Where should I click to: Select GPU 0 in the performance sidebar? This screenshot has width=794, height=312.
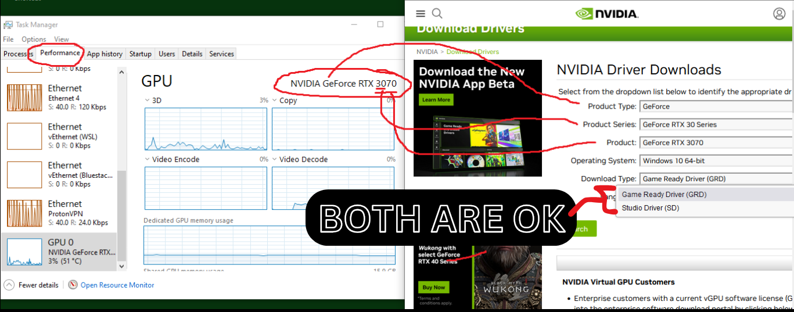click(x=59, y=252)
